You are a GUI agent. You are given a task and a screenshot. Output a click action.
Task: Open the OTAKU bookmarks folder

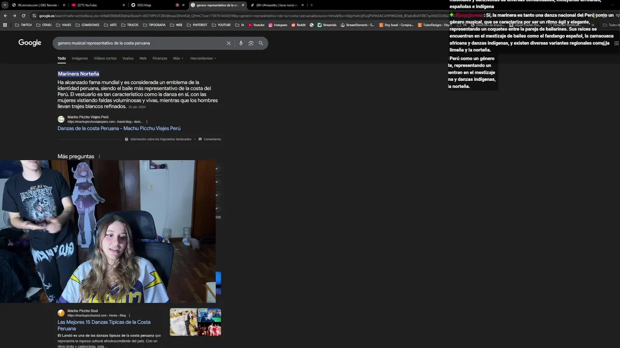click(44, 25)
